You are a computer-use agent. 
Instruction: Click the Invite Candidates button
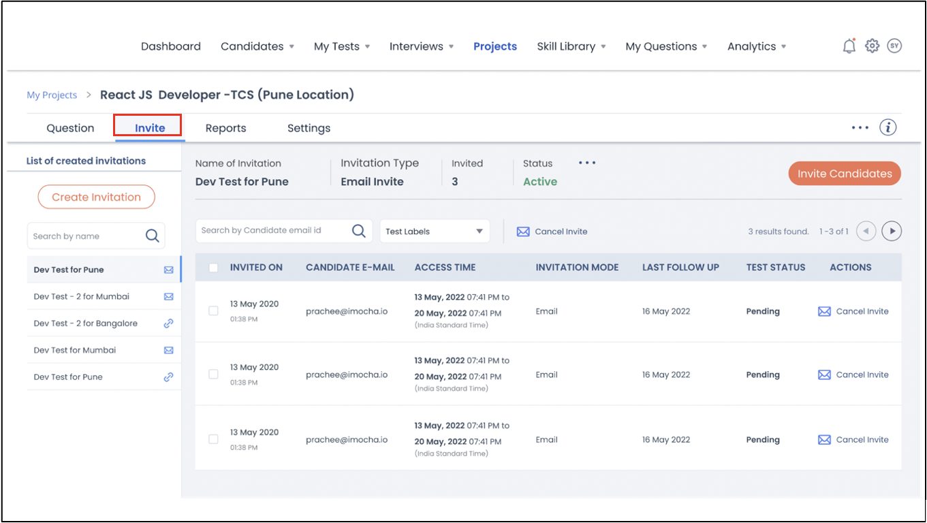845,174
